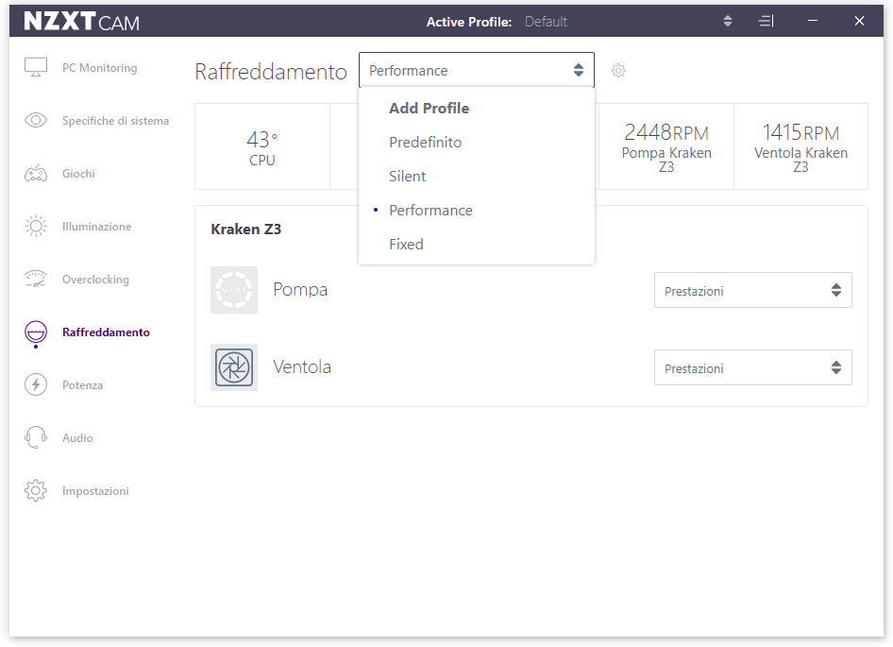The height and width of the screenshot is (647, 893).
Task: Select the Predefinito profile option
Action: click(426, 143)
